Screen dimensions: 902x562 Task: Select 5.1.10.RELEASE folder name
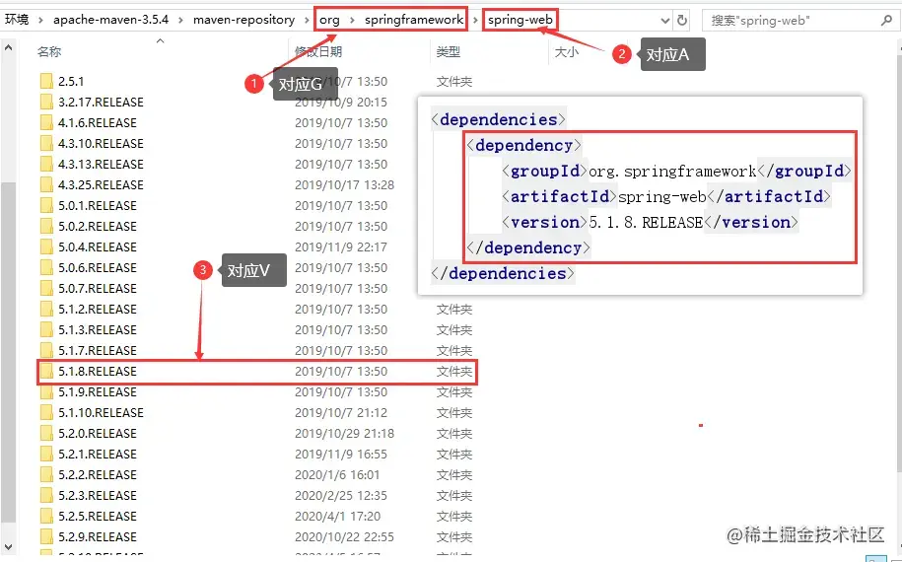(101, 412)
